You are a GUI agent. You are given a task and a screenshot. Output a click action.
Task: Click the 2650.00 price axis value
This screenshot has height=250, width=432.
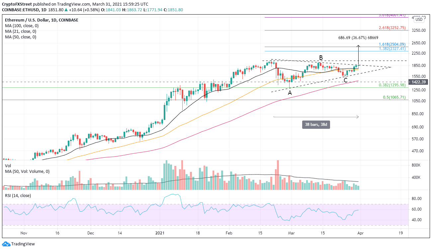(419, 43)
